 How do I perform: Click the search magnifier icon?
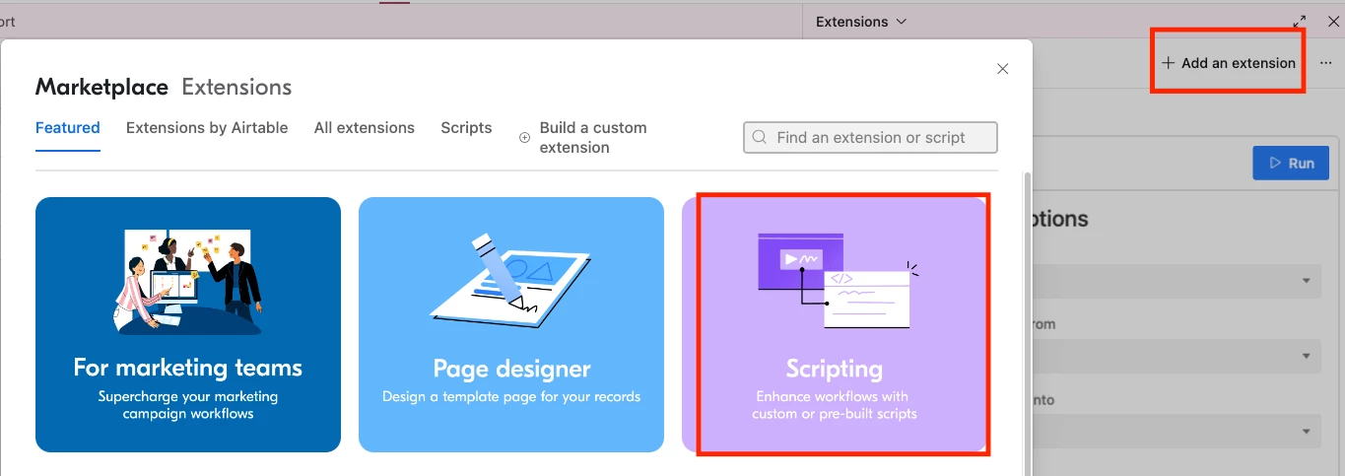pos(760,138)
